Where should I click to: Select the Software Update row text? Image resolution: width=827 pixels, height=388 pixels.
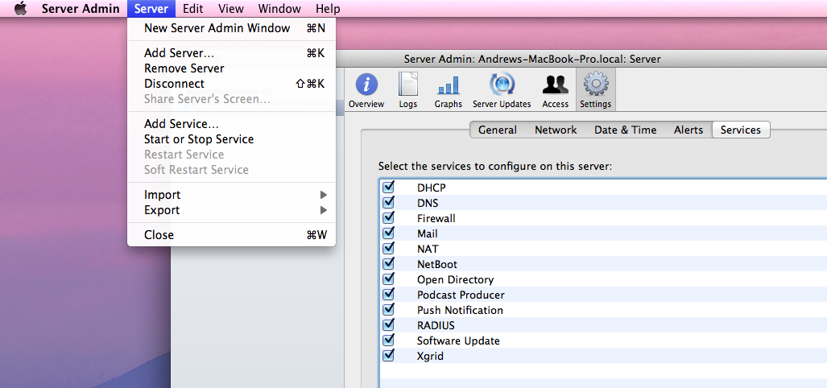(x=458, y=341)
